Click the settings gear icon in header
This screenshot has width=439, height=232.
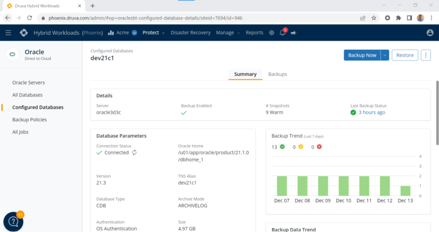pyautogui.click(x=272, y=33)
